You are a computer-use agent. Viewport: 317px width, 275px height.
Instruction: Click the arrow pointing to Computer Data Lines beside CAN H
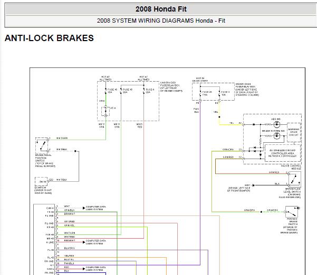point(84,208)
